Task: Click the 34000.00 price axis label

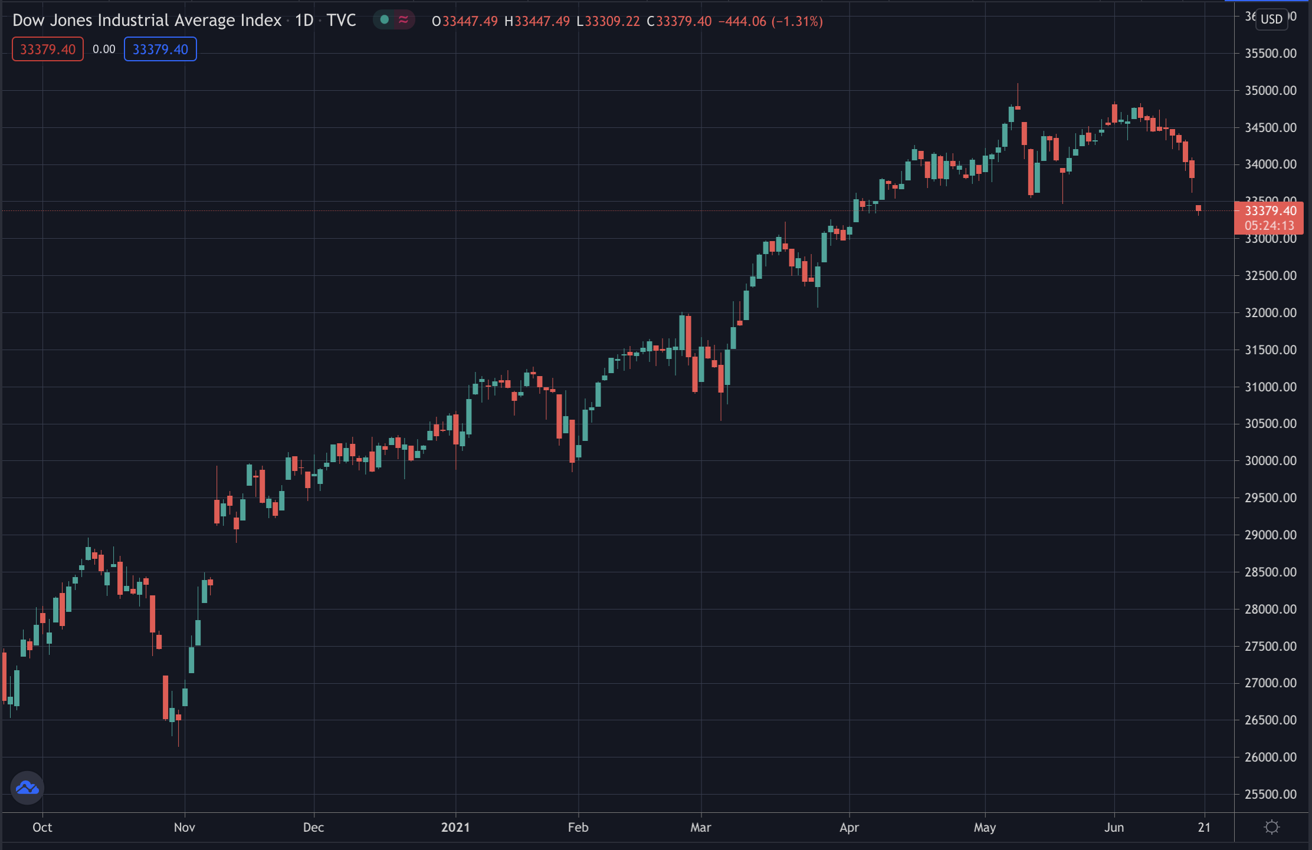Action: (1270, 164)
